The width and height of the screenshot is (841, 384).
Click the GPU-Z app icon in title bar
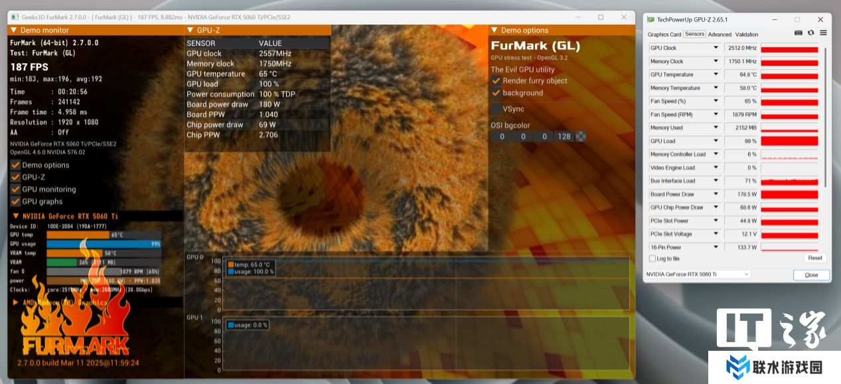(x=650, y=20)
